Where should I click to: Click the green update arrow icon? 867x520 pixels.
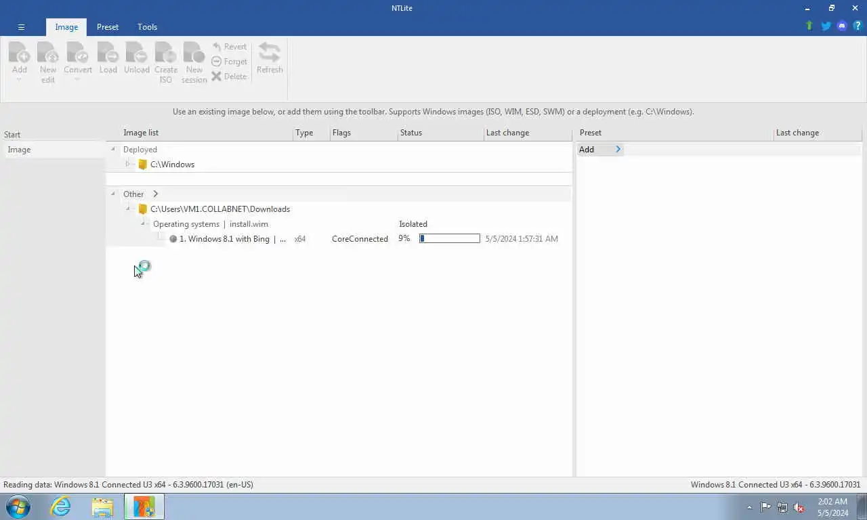[809, 26]
